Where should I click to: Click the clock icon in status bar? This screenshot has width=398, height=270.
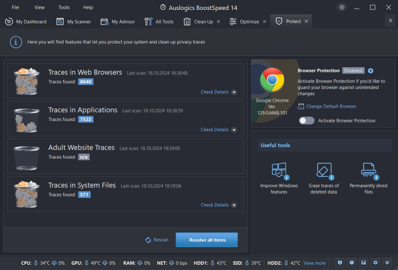(352, 263)
